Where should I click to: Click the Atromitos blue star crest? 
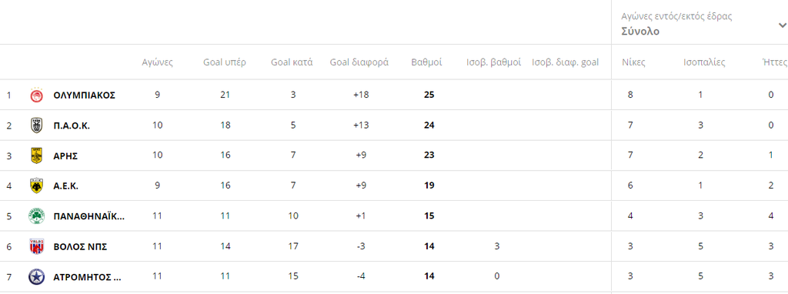pos(37,276)
